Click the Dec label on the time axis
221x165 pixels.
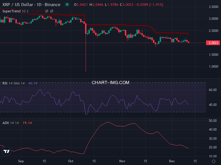(172, 161)
